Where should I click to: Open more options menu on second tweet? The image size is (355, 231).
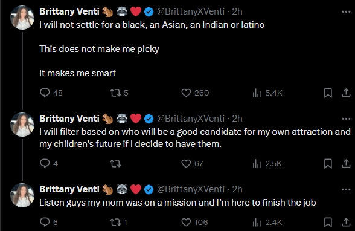(x=346, y=119)
